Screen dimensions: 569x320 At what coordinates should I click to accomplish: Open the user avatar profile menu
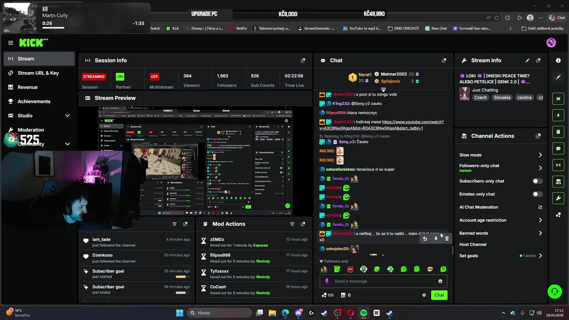point(551,43)
